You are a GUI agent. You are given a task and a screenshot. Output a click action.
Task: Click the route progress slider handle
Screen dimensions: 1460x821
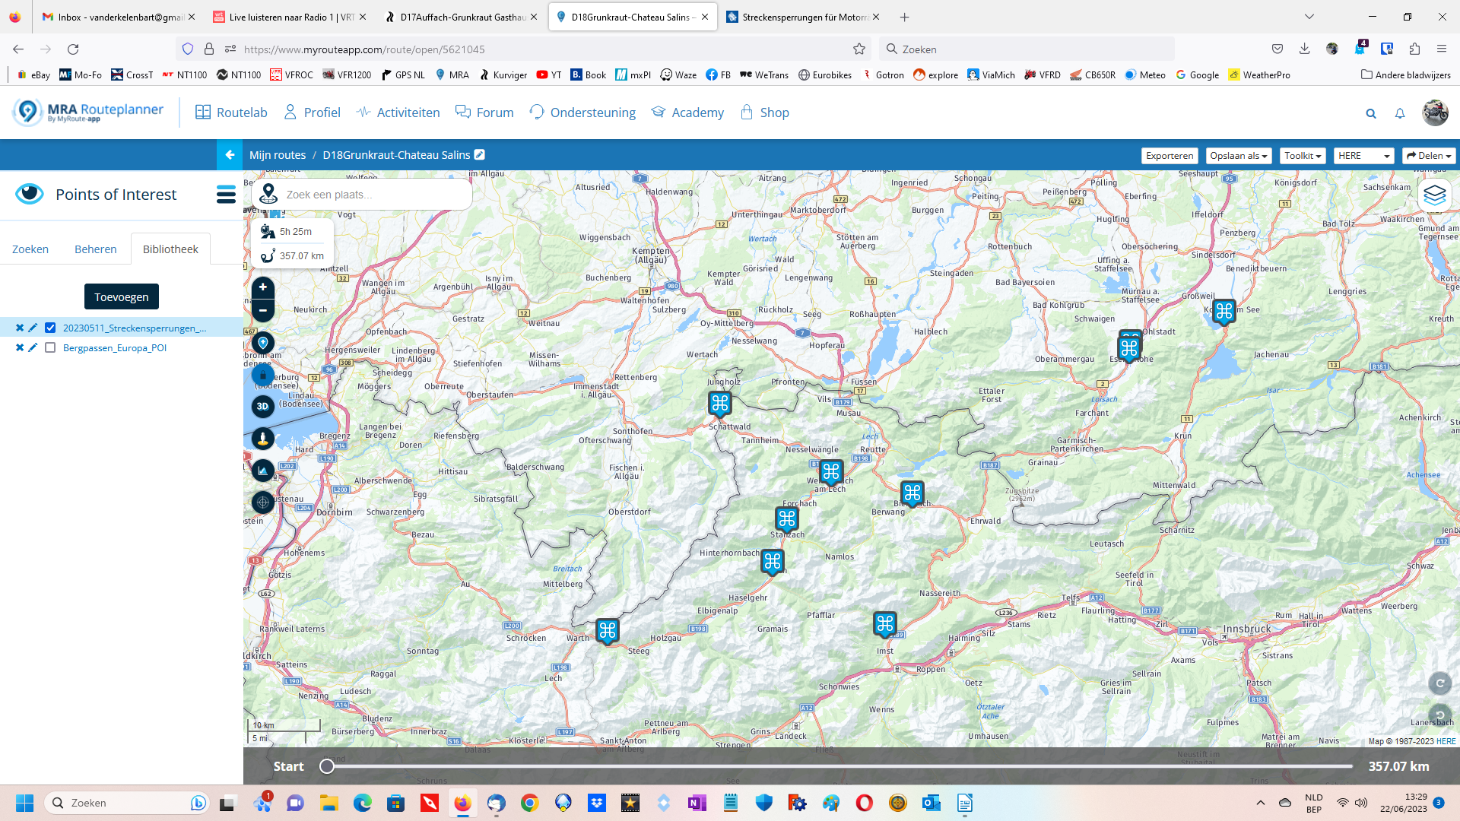[x=327, y=766]
